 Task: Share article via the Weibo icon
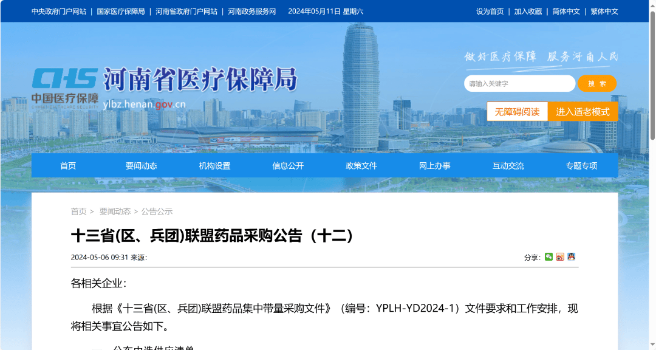point(560,256)
